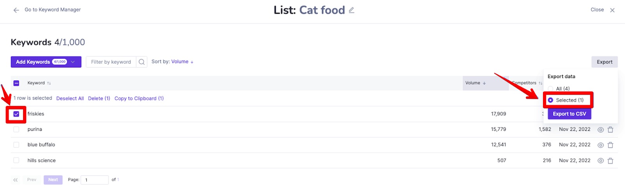Screen dimensions: 625x188
Task: Expand the Add Keywords dropdown arrow
Action: [x=73, y=62]
